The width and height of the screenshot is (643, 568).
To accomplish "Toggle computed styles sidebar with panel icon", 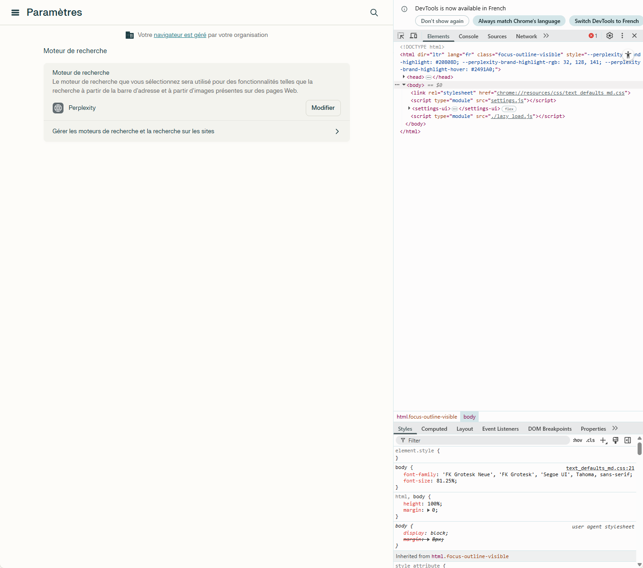I will (x=628, y=440).
